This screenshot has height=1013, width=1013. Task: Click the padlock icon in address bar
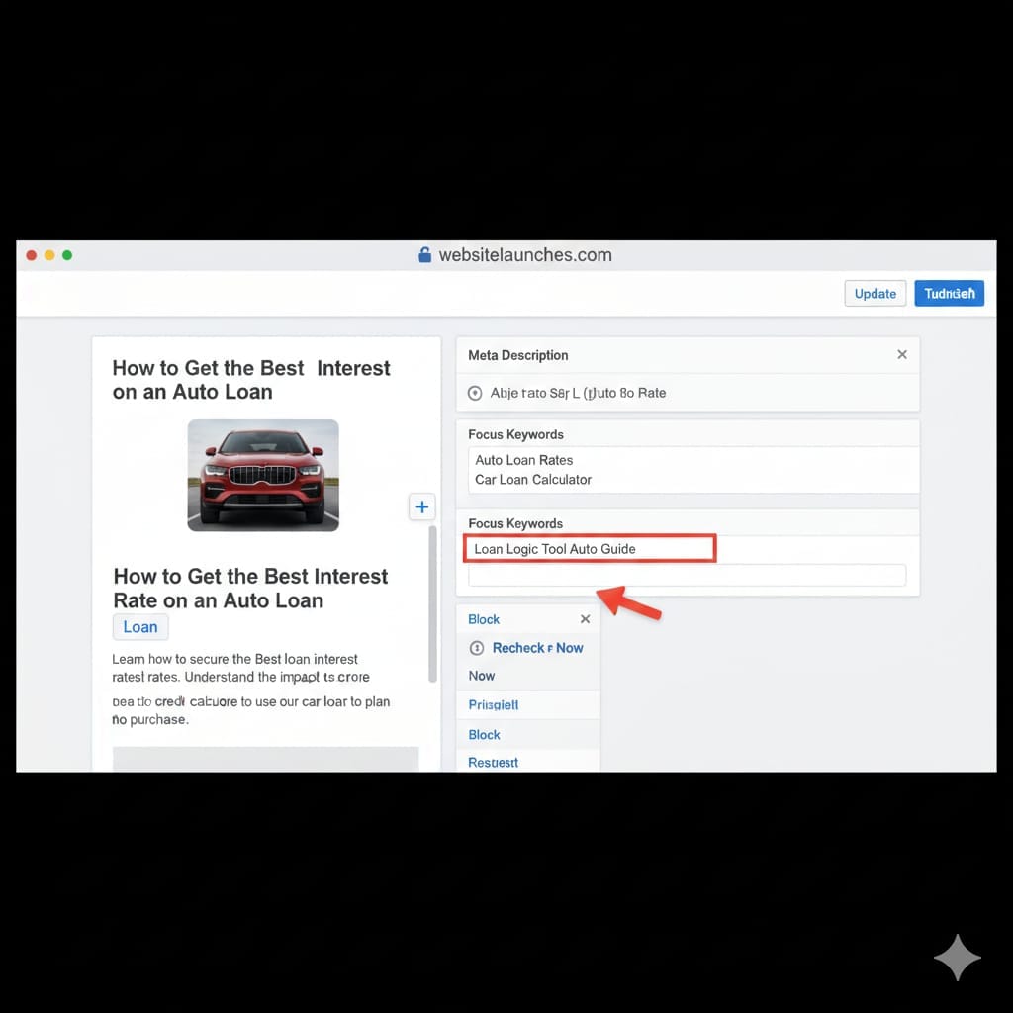click(425, 255)
